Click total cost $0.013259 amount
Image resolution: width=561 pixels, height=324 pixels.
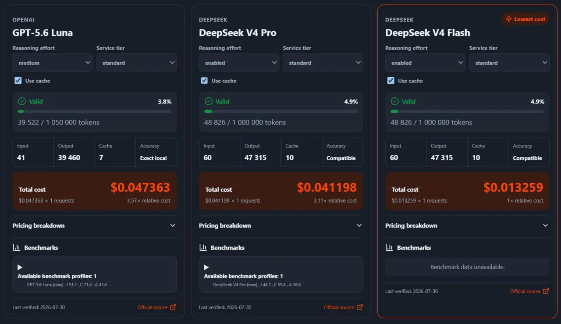[x=513, y=188]
